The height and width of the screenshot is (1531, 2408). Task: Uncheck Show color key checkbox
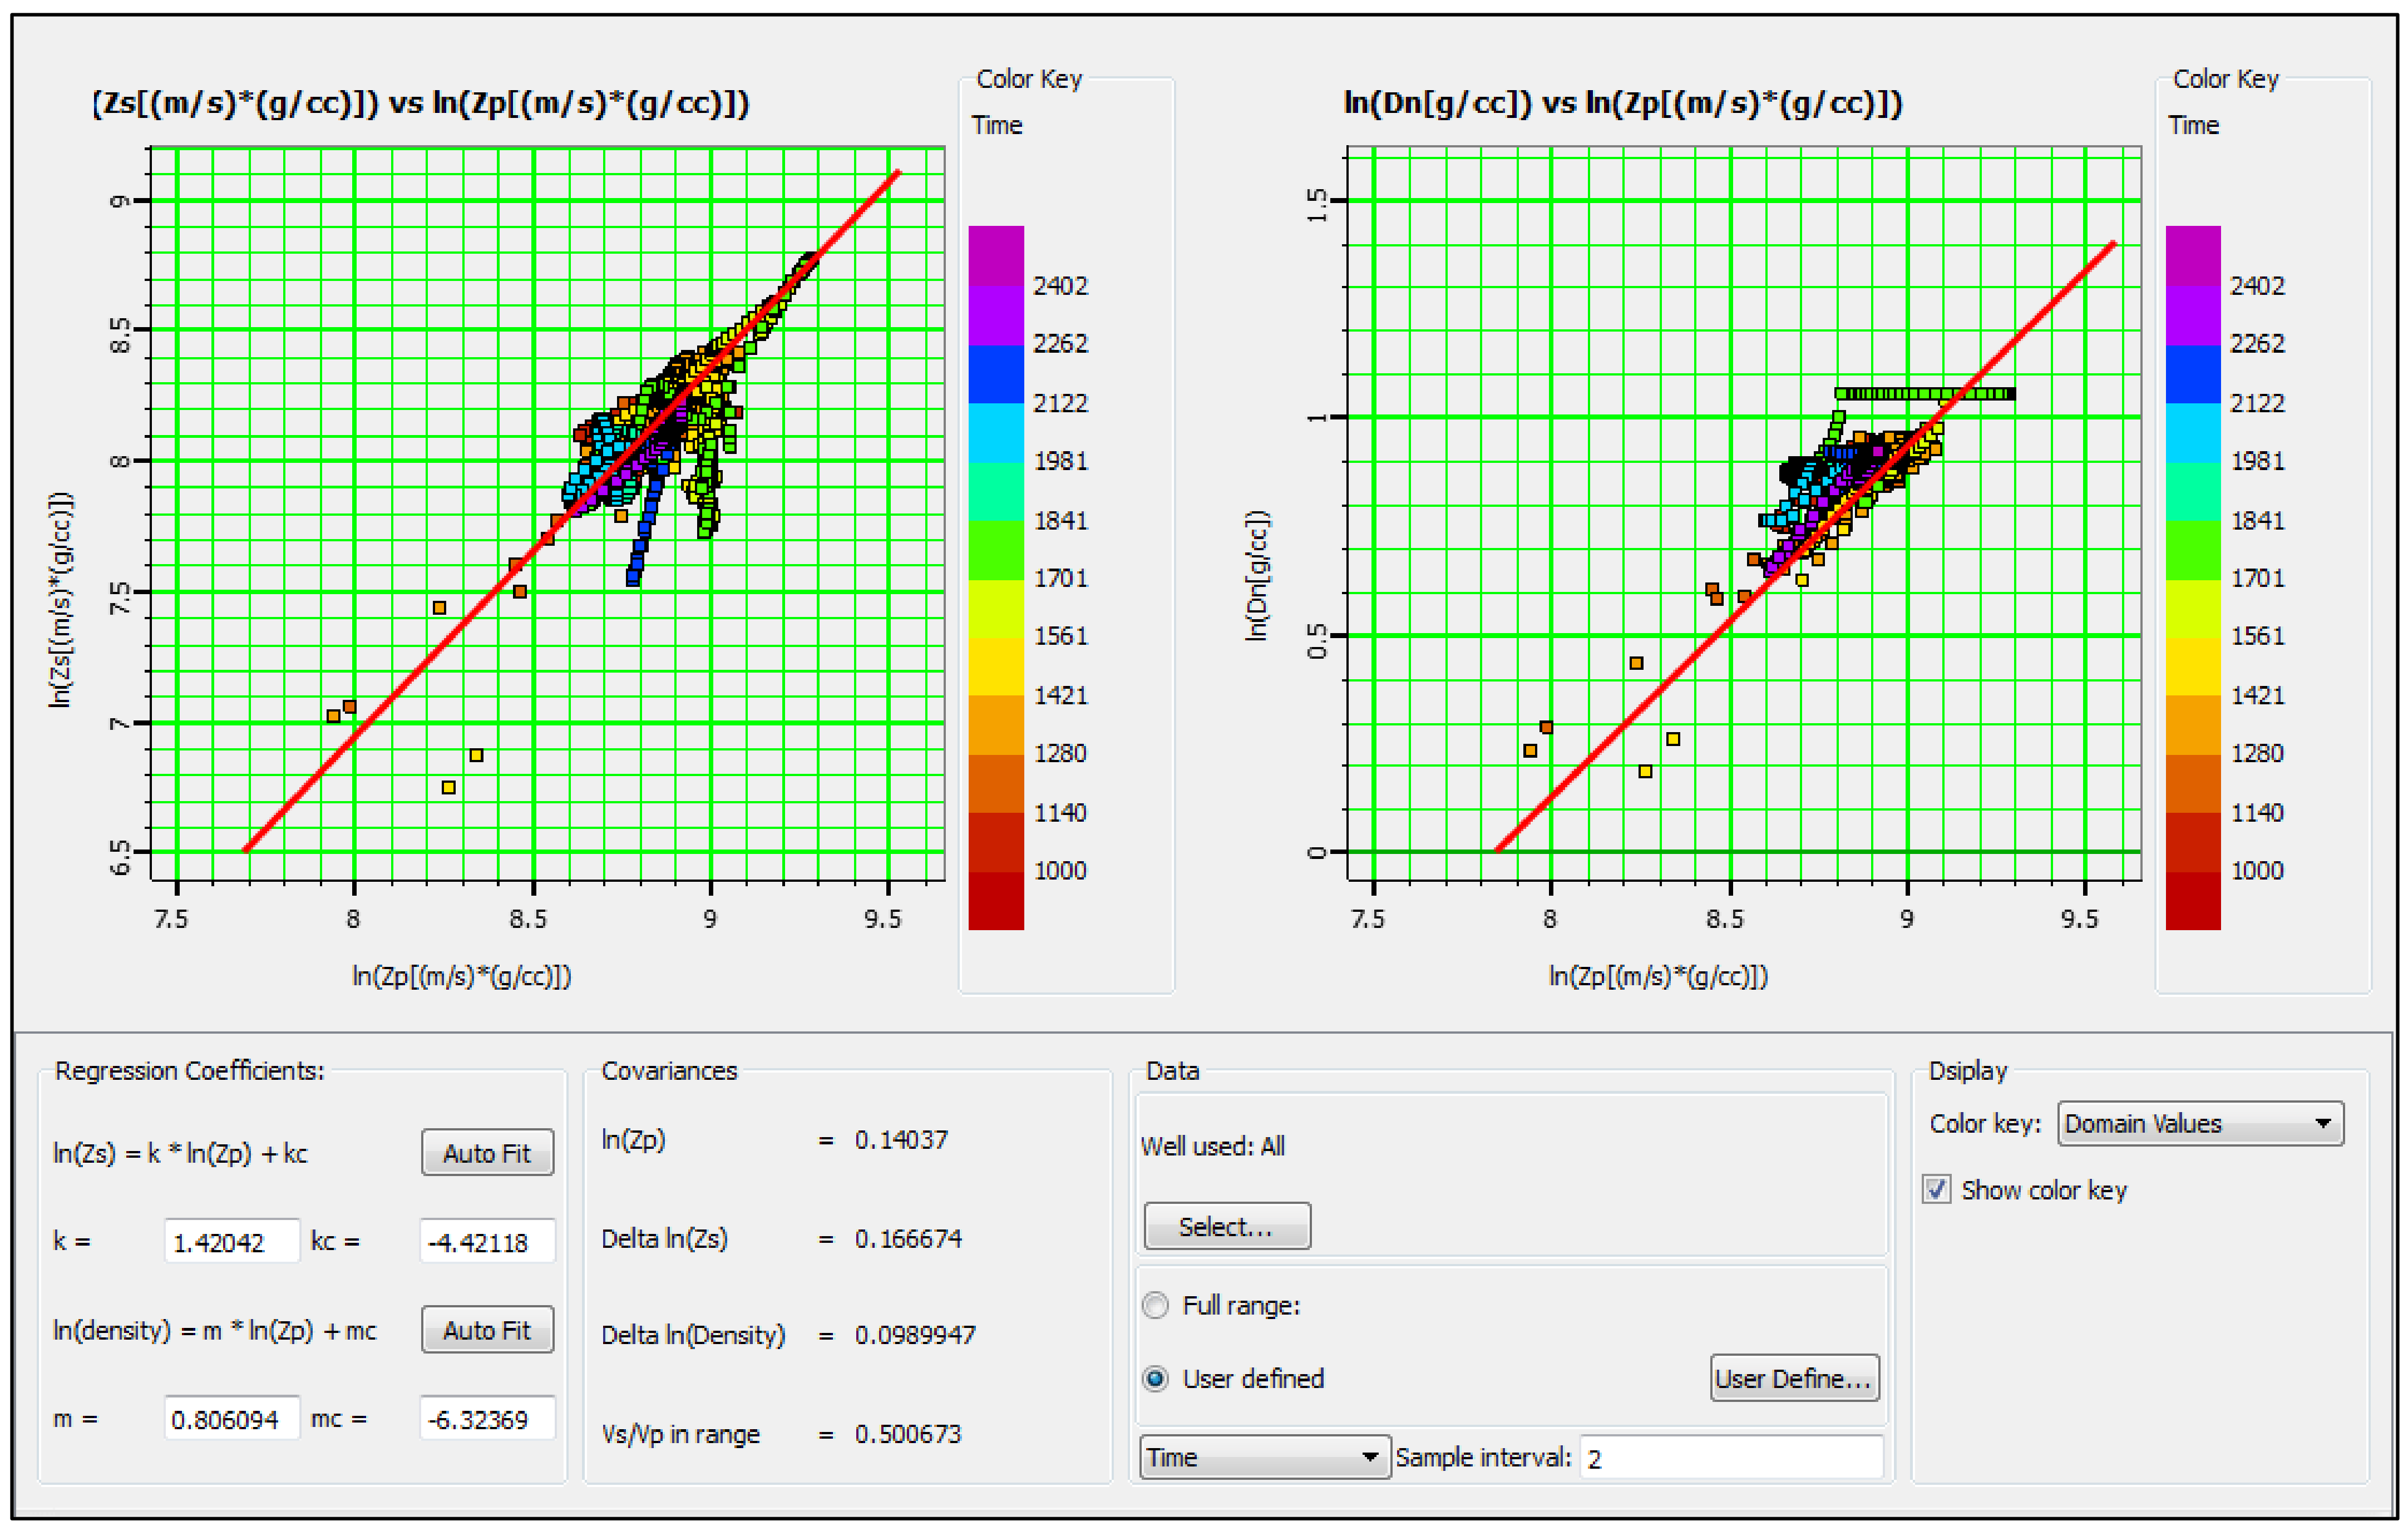click(x=1937, y=1190)
